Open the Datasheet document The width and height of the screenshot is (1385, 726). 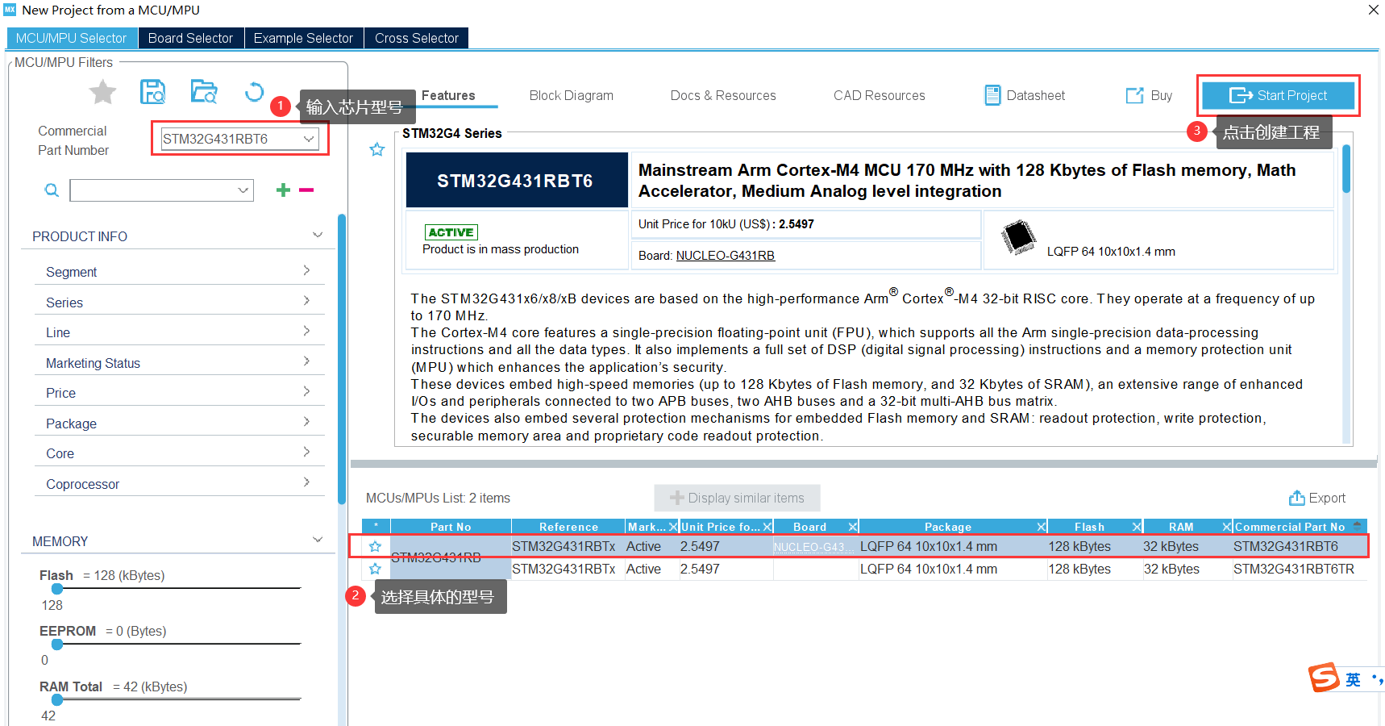click(x=1025, y=95)
